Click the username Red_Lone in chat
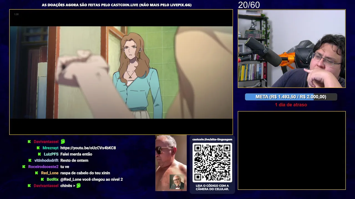This screenshot has height=199, width=355. point(50,173)
